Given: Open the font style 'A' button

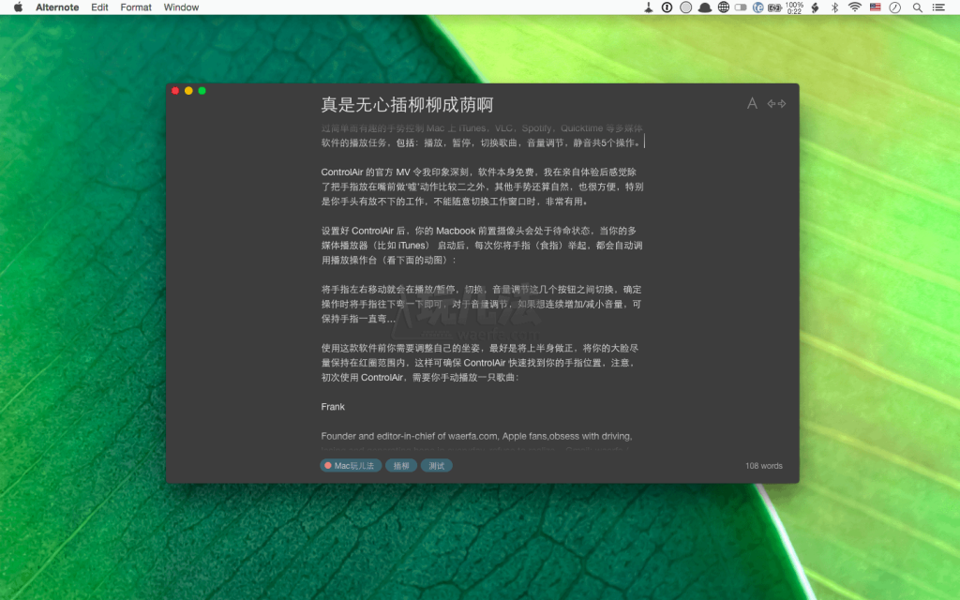Looking at the screenshot, I should point(752,103).
